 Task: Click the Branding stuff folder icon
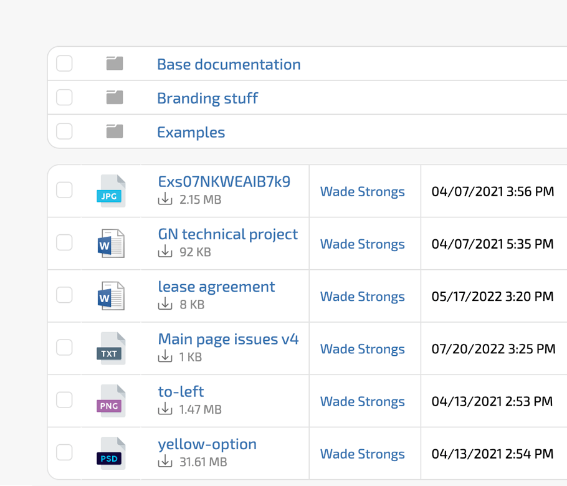click(115, 97)
